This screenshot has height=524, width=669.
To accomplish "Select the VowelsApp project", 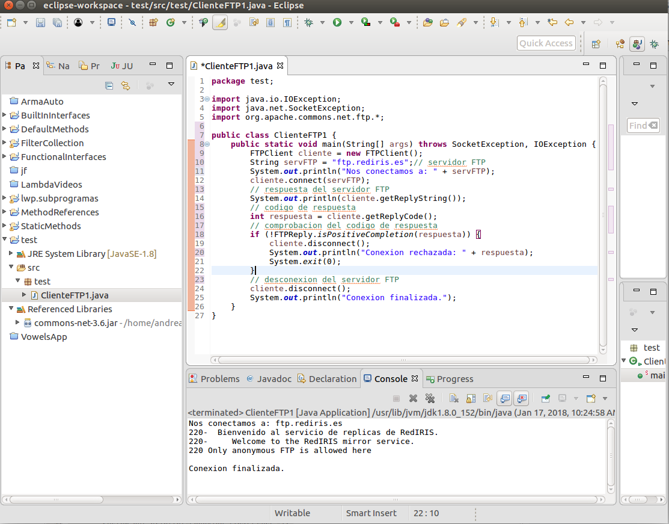I will 44,336.
